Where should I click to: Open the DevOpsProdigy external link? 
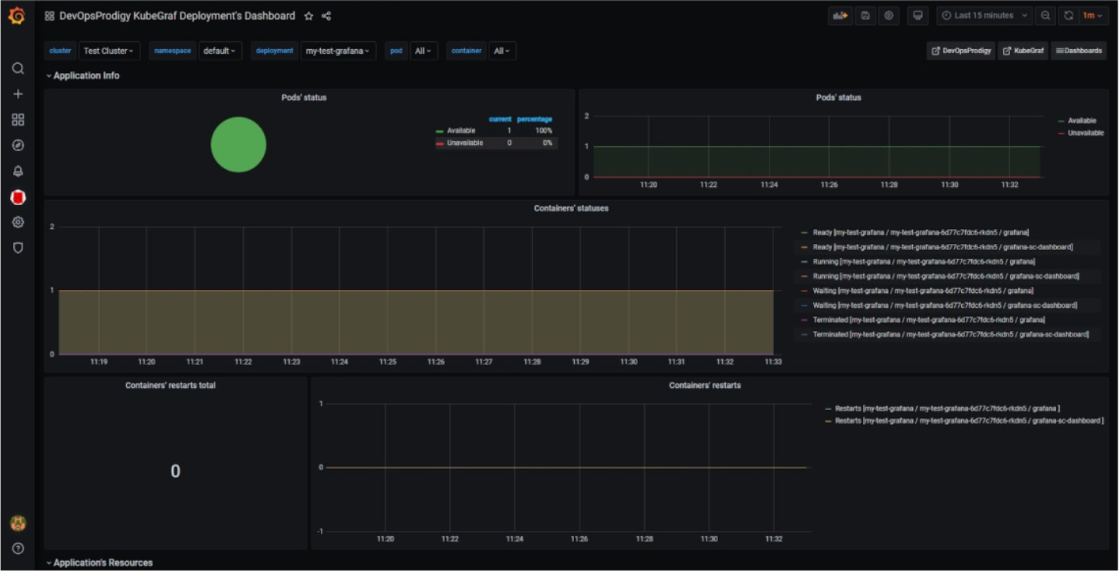click(961, 51)
